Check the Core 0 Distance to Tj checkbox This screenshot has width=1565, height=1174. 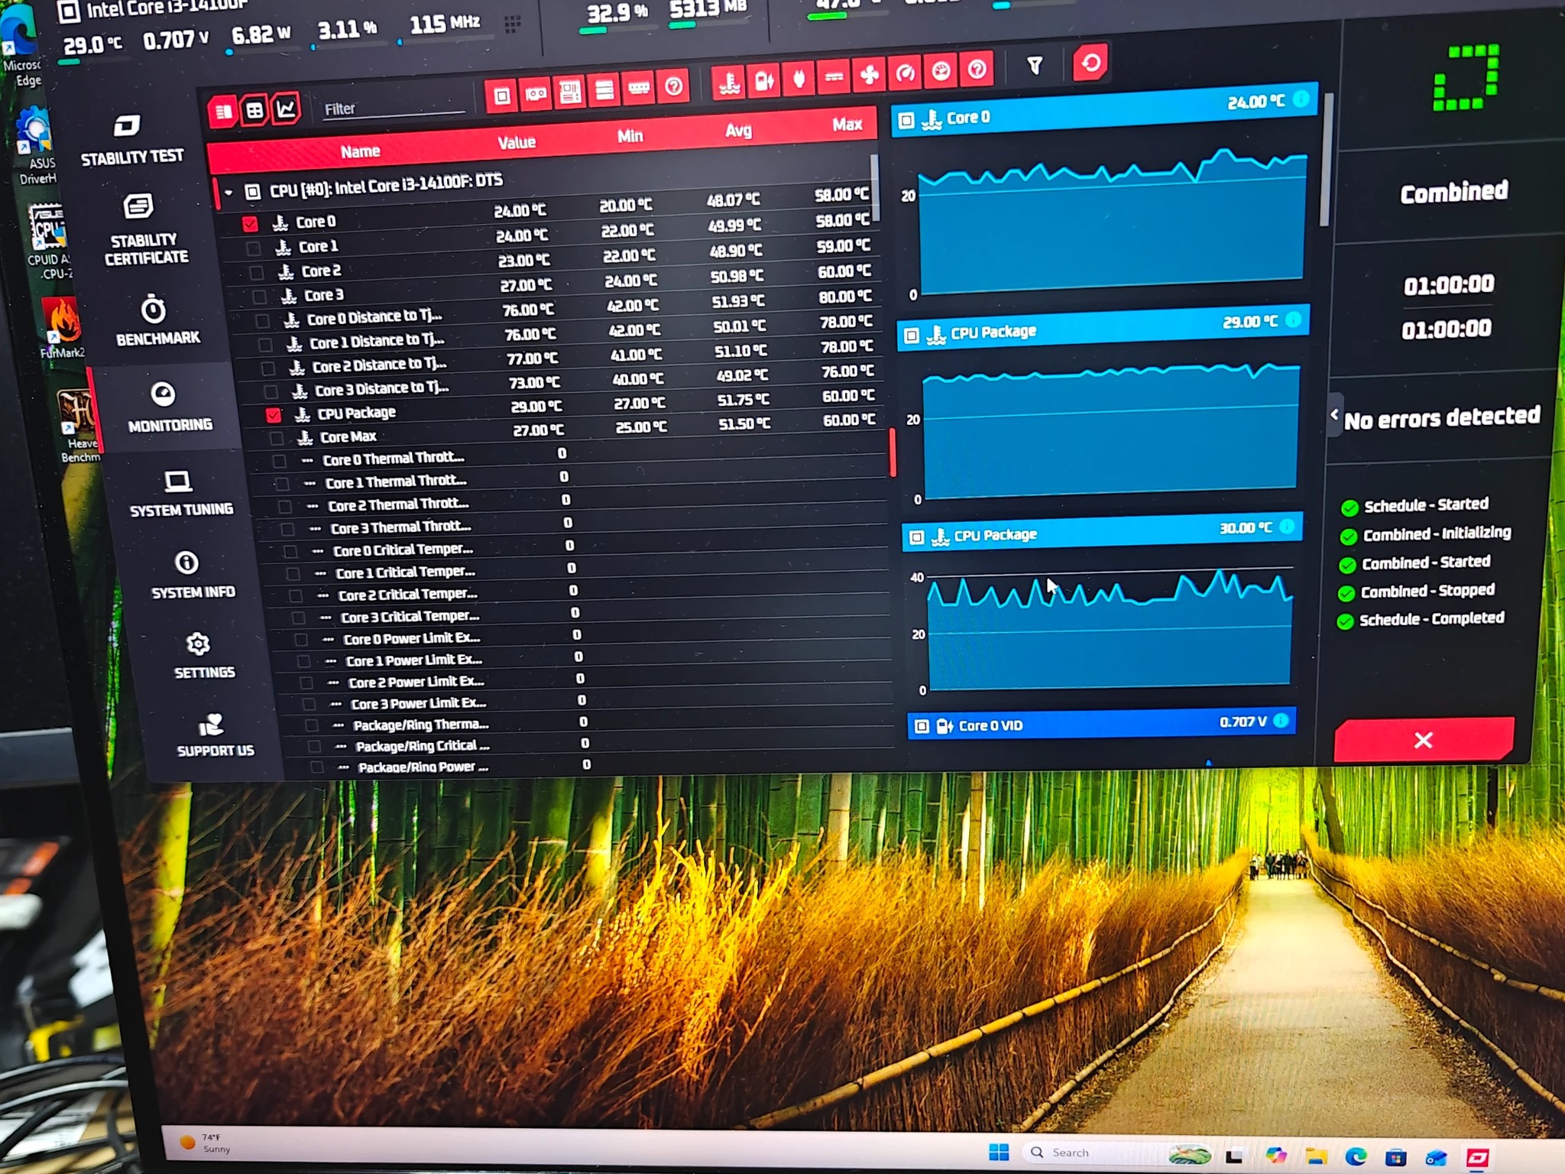(262, 321)
